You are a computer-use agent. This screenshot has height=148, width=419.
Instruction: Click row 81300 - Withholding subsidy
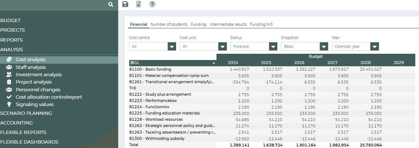pyautogui.click(x=157, y=138)
